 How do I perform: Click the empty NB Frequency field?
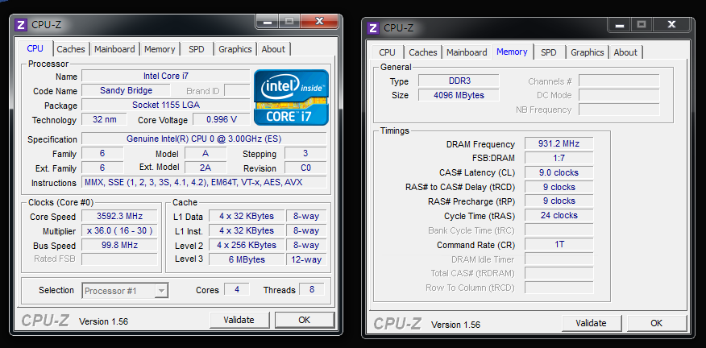[x=619, y=110]
